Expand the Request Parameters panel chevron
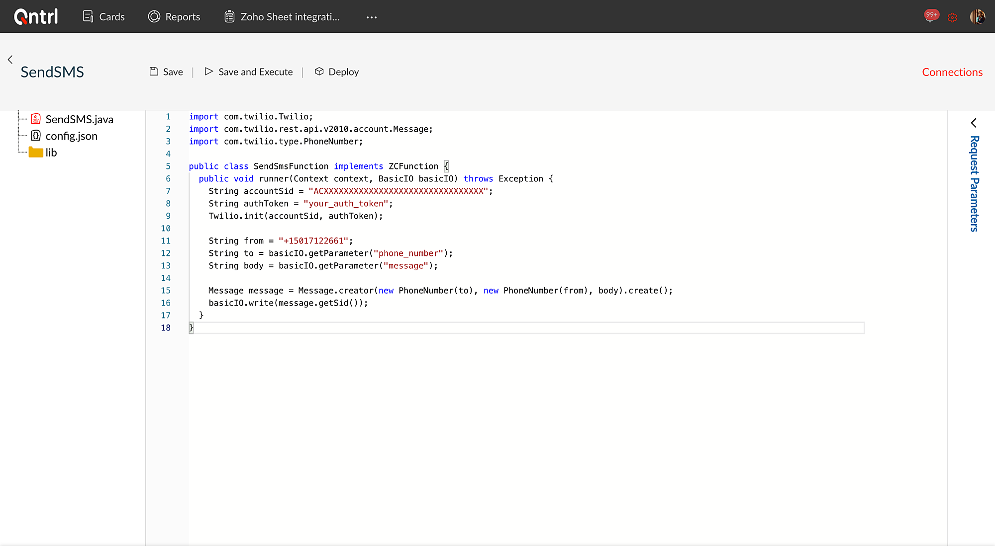Image resolution: width=995 pixels, height=546 pixels. point(974,123)
